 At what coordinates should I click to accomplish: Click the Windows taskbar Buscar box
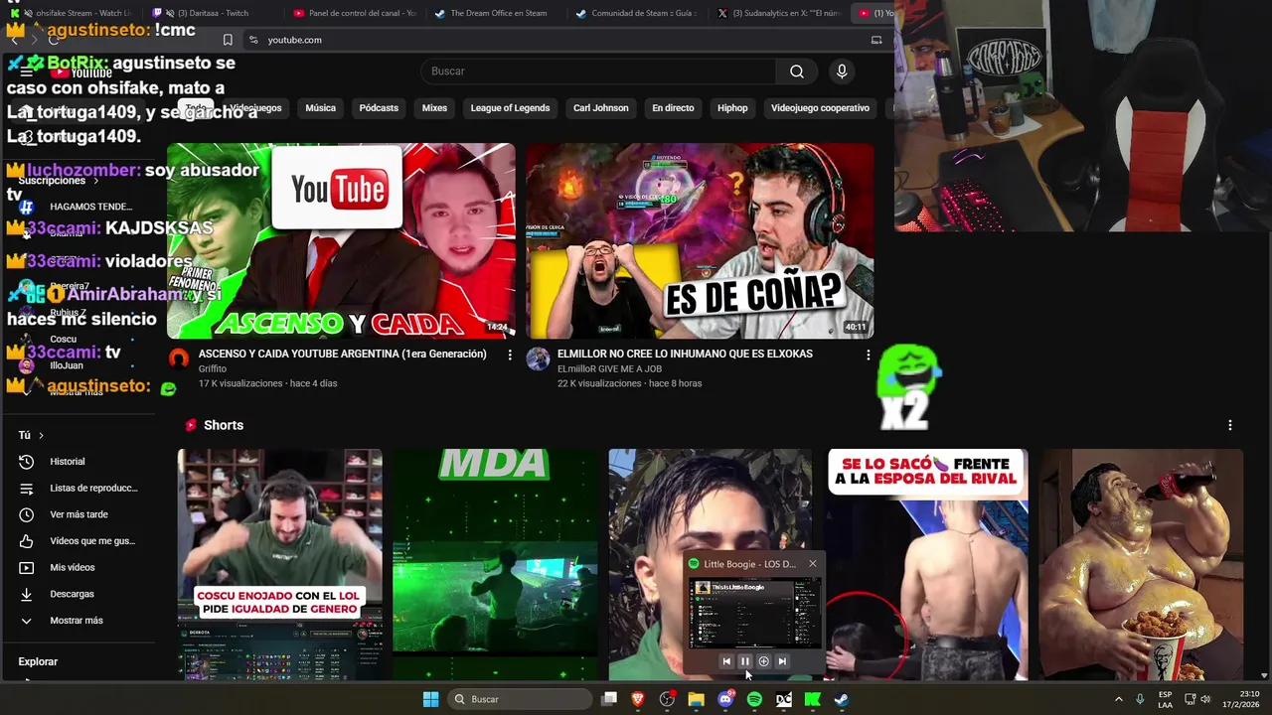(x=520, y=699)
